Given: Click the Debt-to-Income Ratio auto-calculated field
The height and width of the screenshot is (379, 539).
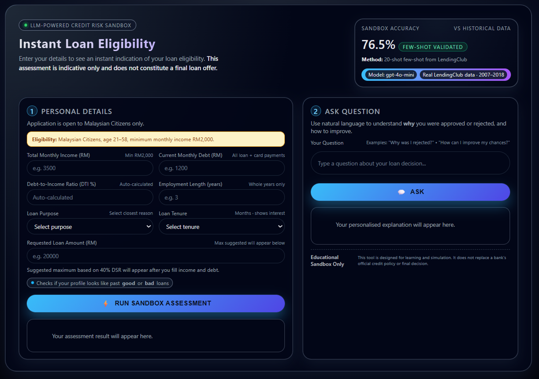Looking at the screenshot, I should pos(90,198).
